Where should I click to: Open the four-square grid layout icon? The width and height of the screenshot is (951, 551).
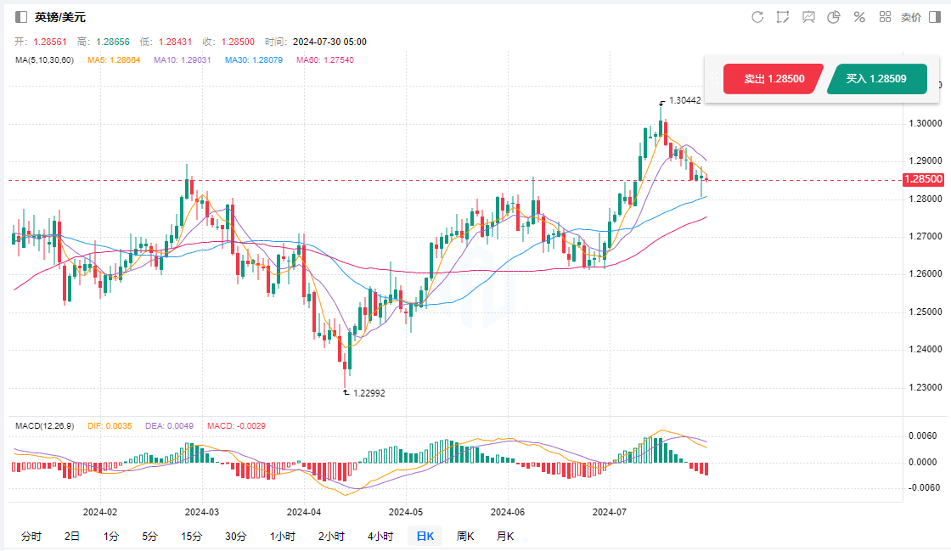click(885, 17)
